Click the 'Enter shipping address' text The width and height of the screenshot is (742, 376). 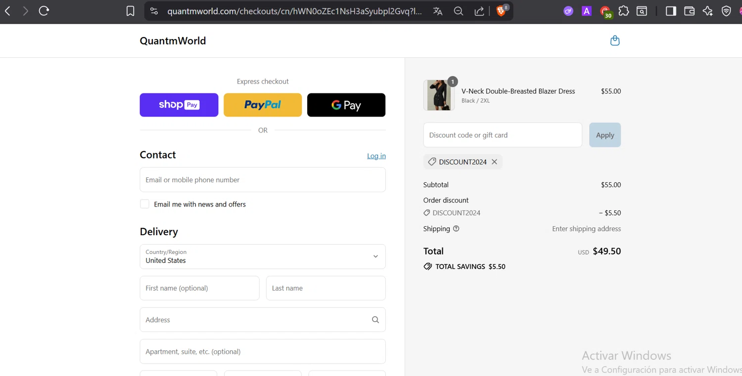pyautogui.click(x=587, y=229)
